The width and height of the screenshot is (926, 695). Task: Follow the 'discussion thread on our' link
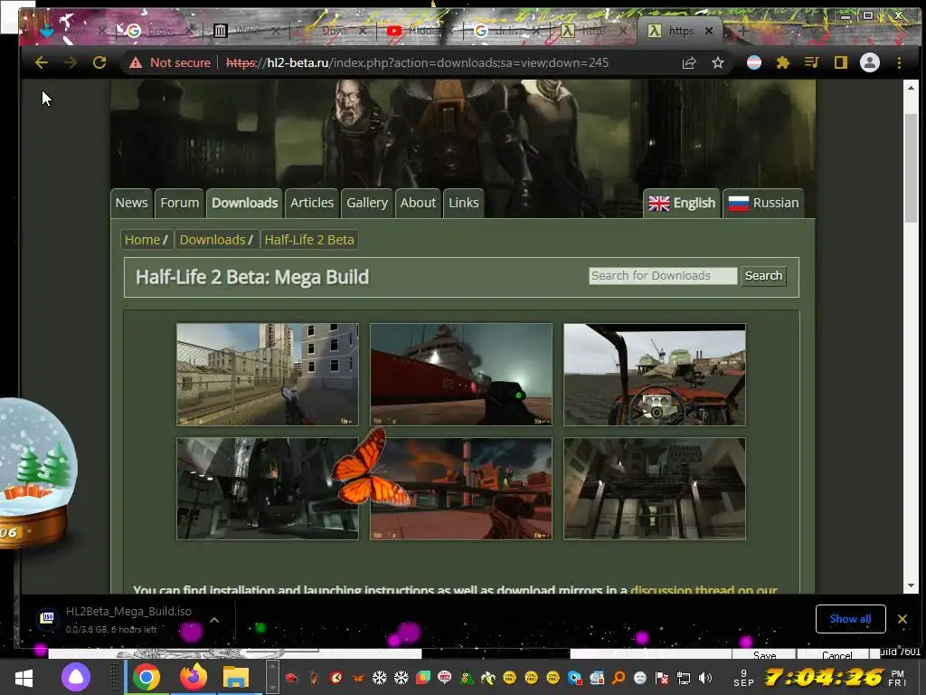[704, 589]
